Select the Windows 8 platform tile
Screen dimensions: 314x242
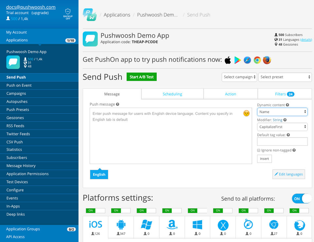(x=198, y=227)
